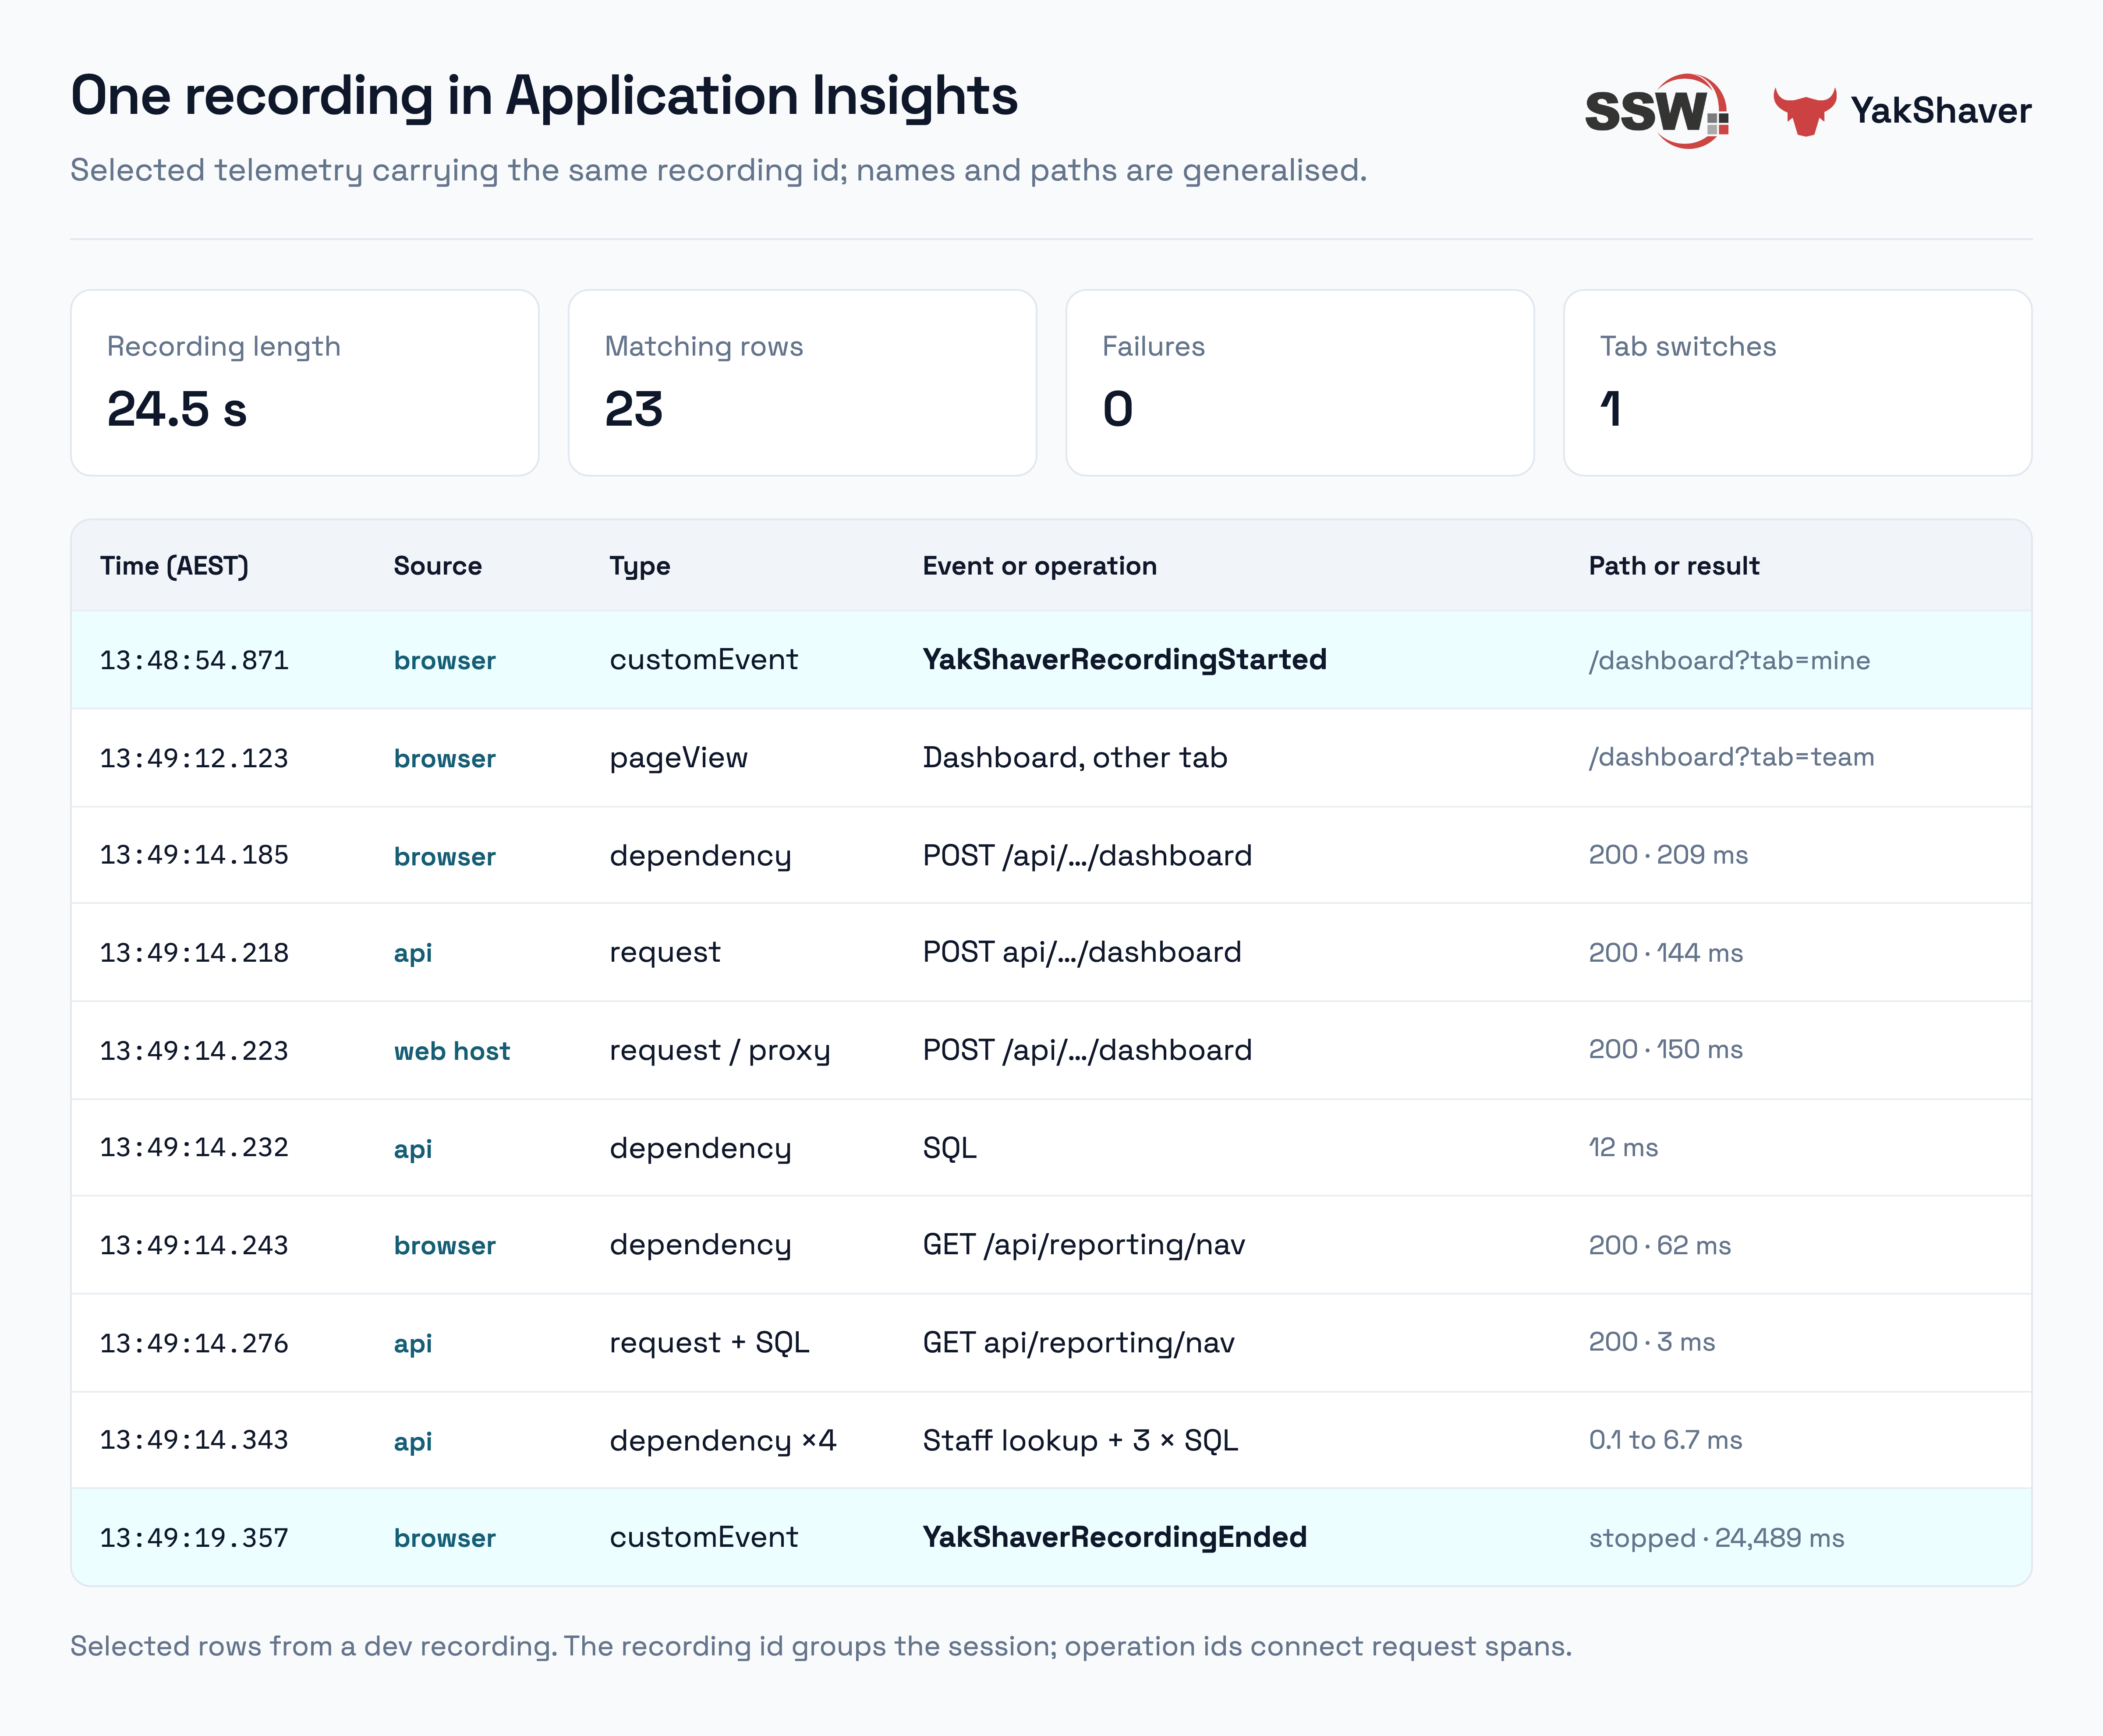Click the pageView type cell

[678, 758]
